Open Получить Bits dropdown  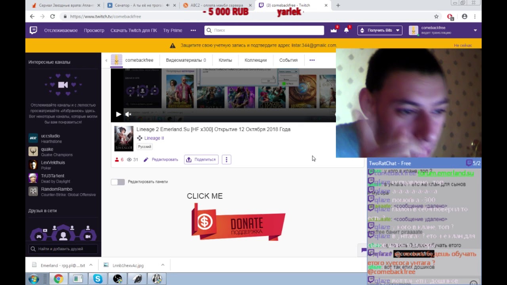click(380, 30)
